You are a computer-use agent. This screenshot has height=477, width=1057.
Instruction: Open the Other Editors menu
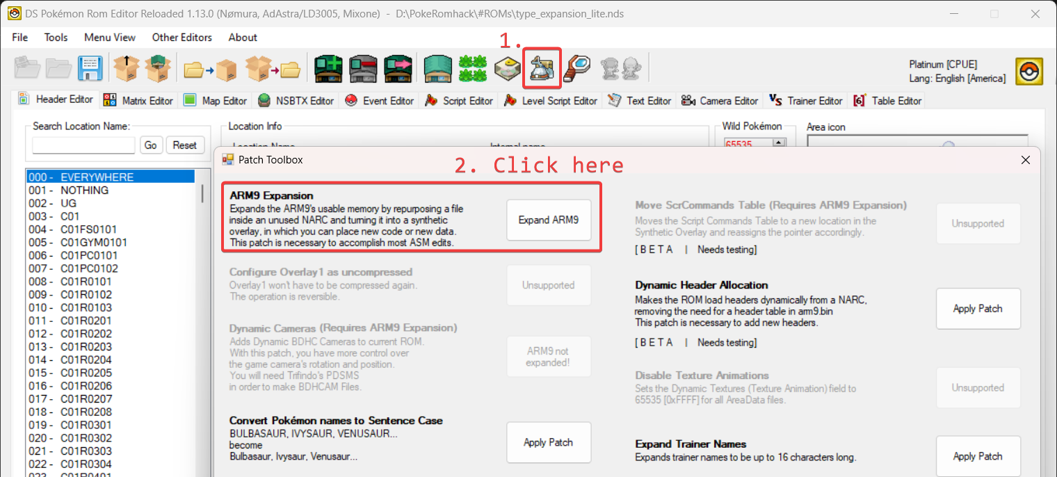tap(182, 38)
